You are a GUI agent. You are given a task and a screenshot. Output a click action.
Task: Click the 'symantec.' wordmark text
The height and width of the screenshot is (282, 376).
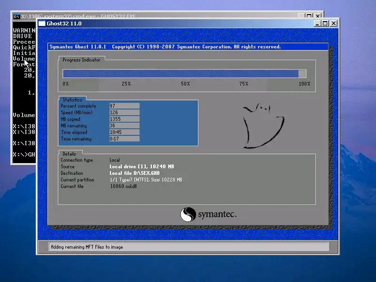point(217,214)
